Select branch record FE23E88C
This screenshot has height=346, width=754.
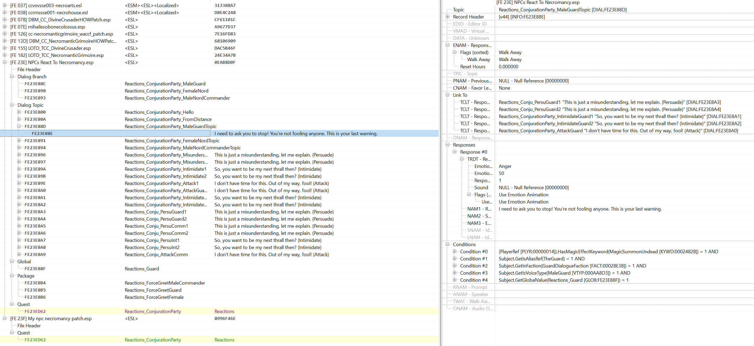coord(35,84)
